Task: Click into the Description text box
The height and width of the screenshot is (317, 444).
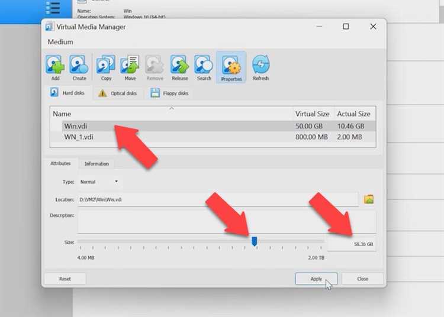Action: [227, 222]
